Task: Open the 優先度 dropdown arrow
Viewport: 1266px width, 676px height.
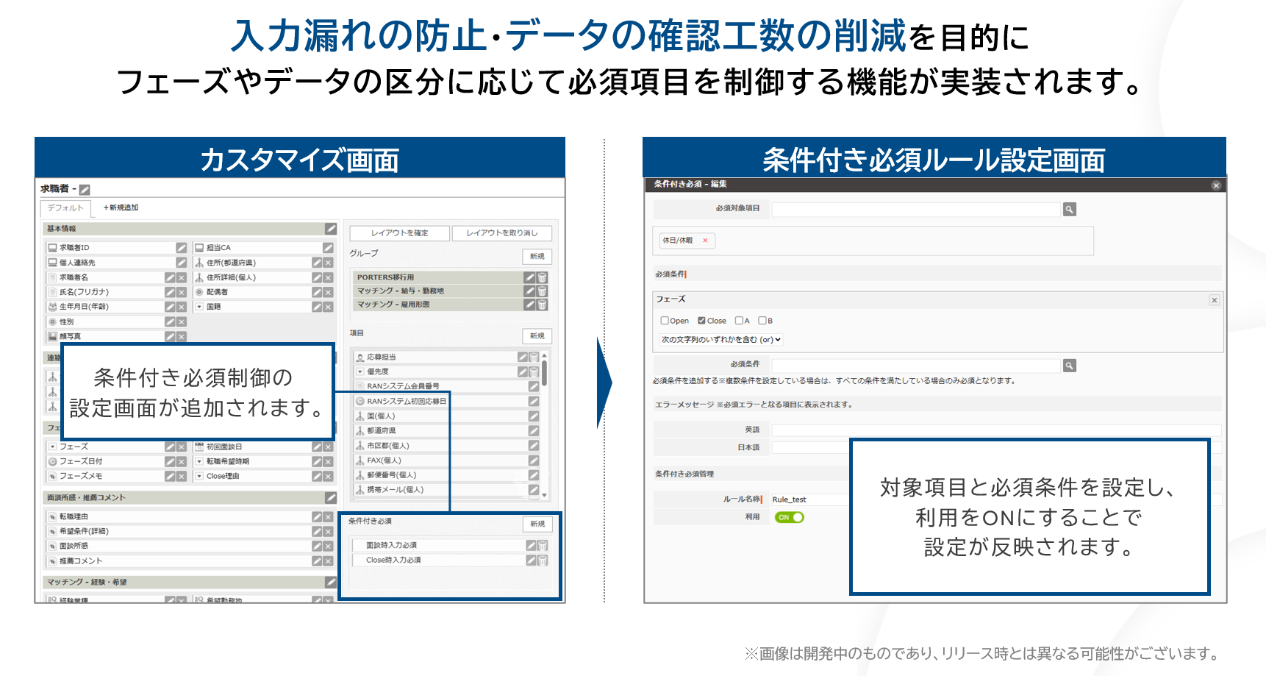Action: pos(360,371)
